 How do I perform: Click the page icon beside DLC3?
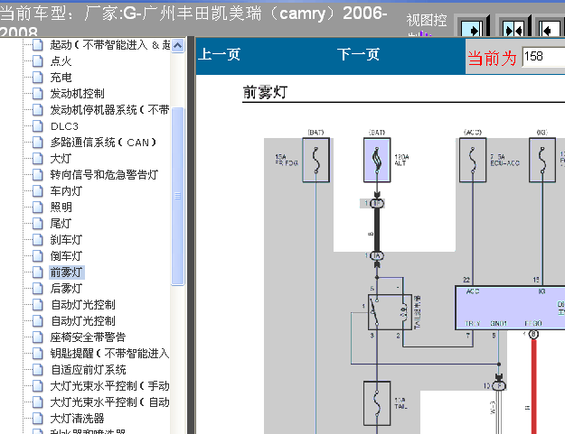(37, 126)
